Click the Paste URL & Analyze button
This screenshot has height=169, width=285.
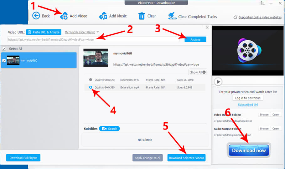point(44,32)
